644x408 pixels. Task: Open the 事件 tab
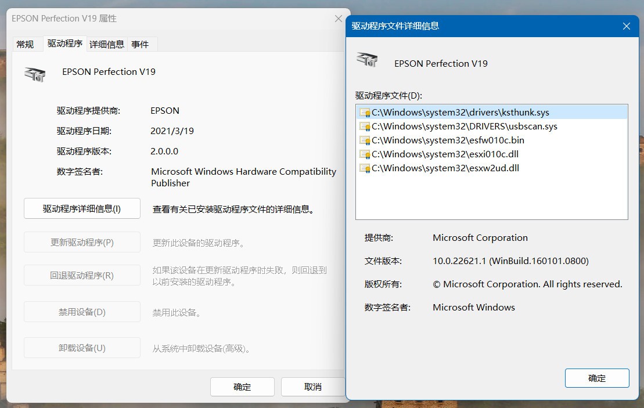[140, 44]
